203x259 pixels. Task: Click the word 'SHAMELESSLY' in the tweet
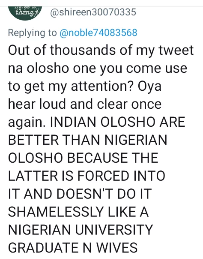(56, 212)
